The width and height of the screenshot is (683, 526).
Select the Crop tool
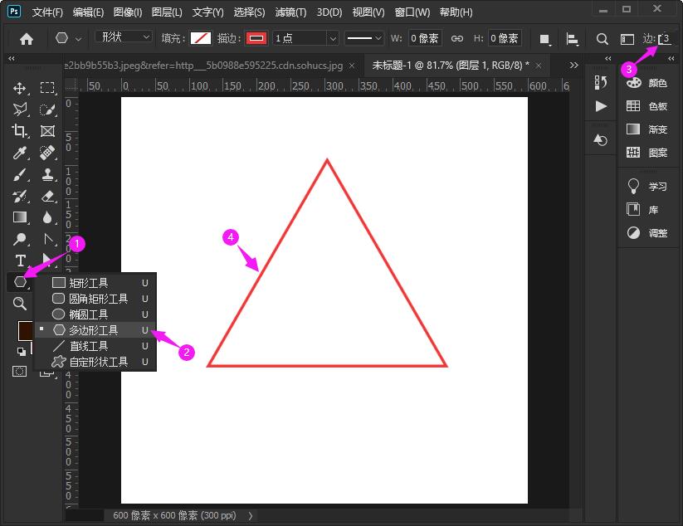coord(21,131)
